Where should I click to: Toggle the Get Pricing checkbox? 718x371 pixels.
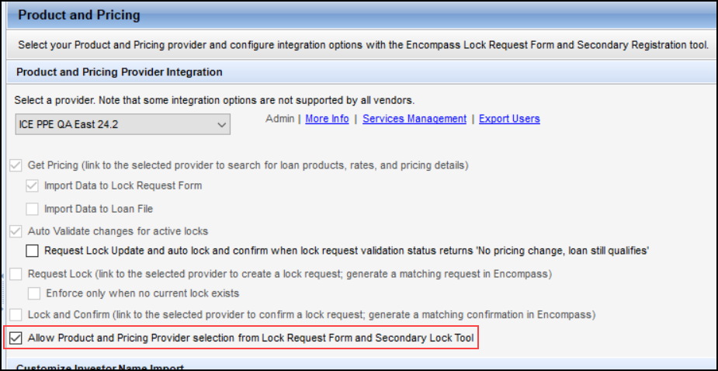16,166
